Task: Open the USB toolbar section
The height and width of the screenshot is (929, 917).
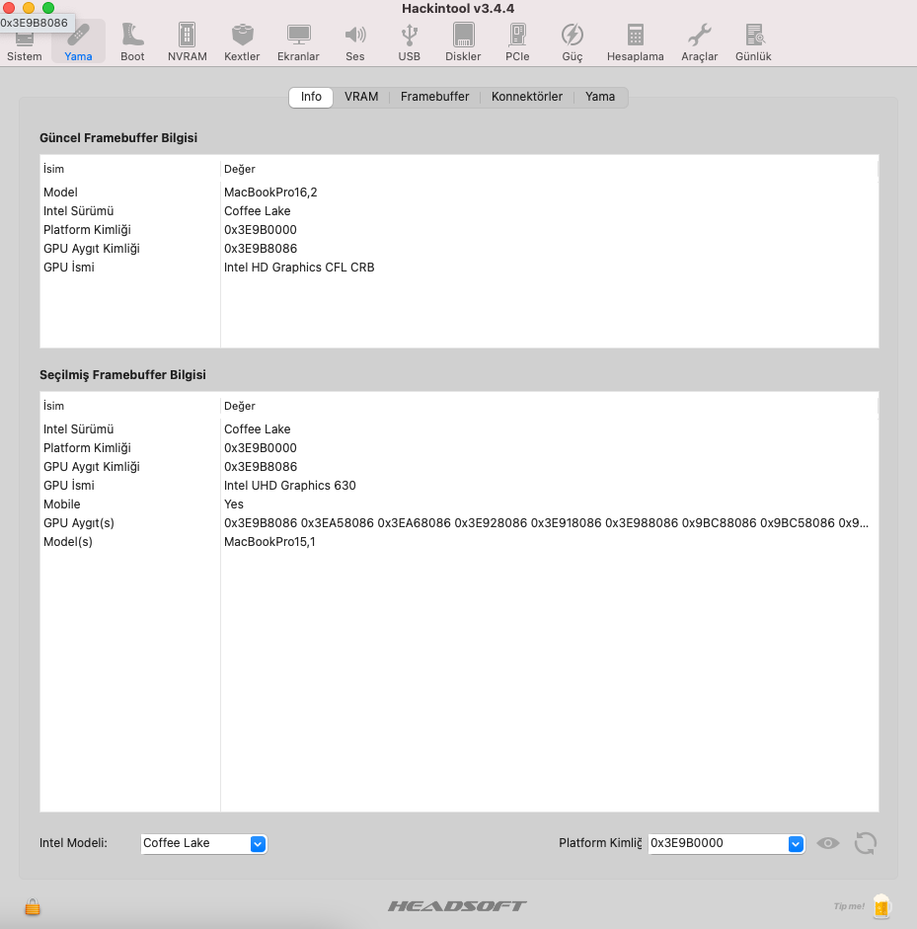Action: [x=409, y=42]
